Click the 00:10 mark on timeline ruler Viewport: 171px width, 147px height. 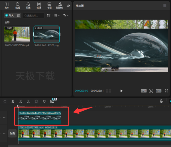coord(107,107)
